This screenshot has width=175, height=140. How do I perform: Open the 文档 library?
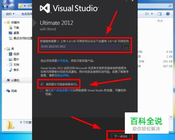(x=16, y=65)
